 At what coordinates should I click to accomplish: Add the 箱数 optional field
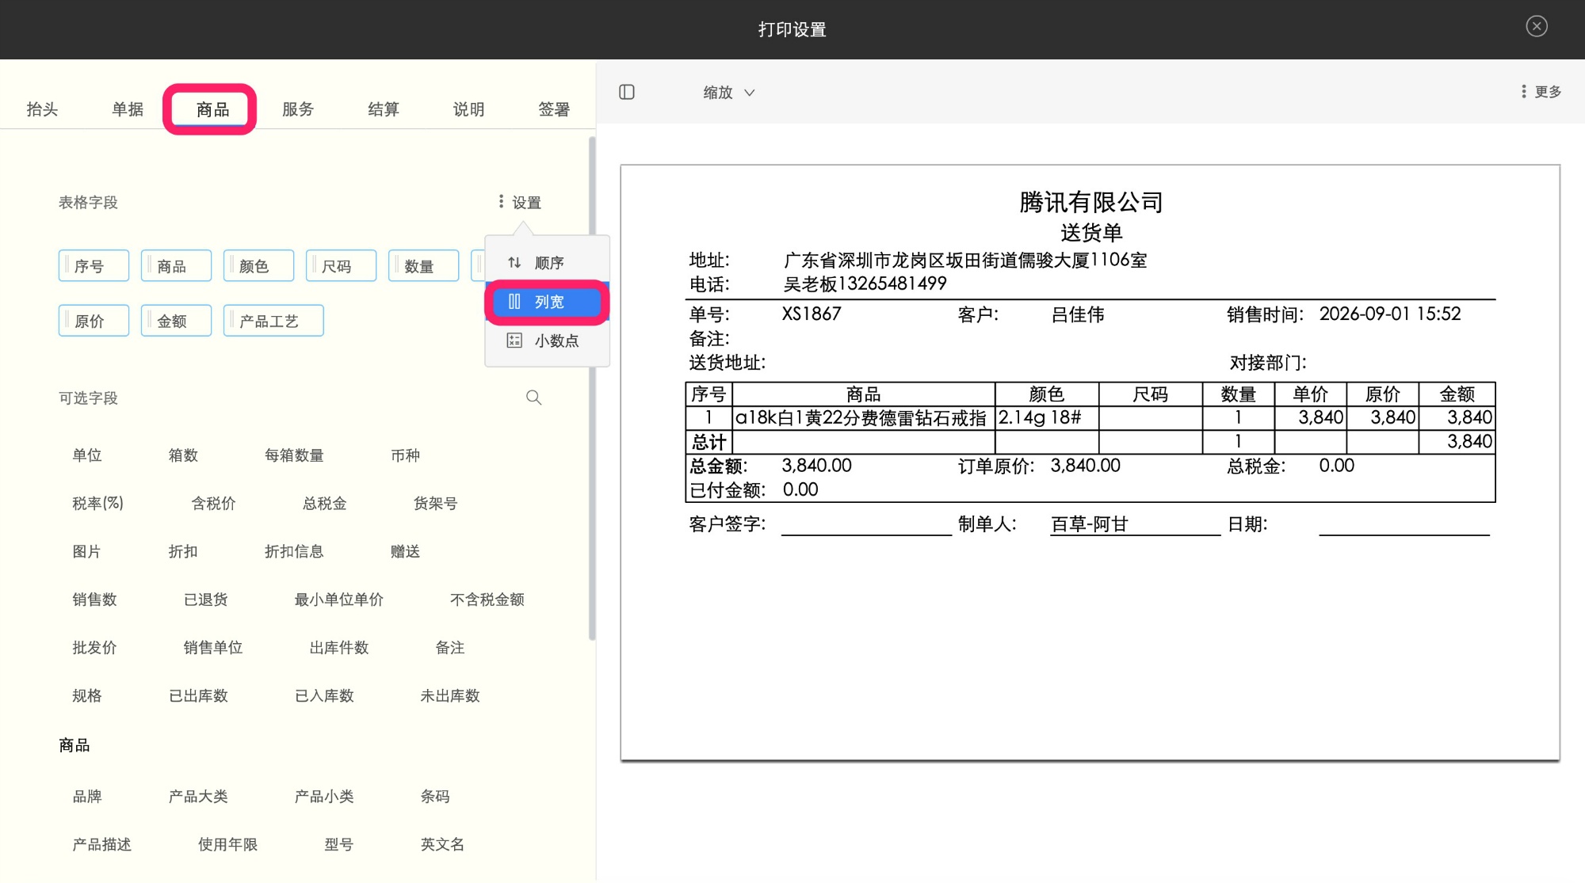pos(183,455)
